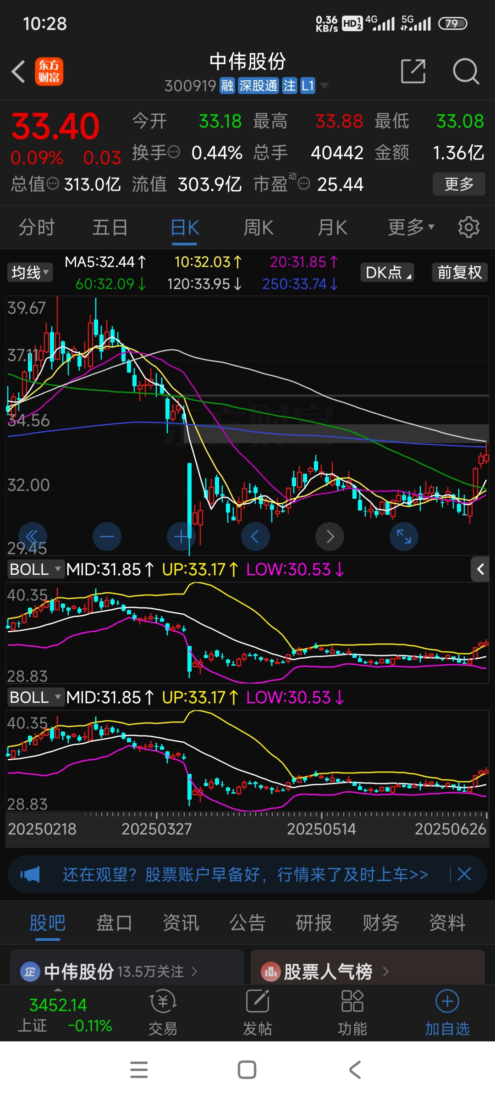Zoom out chart with minus button
495x1101 pixels.
[x=107, y=536]
